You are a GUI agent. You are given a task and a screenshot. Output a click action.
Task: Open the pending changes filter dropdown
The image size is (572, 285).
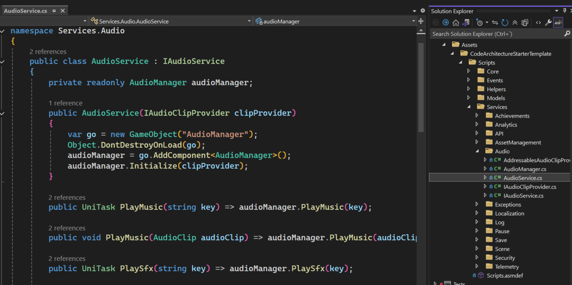point(487,22)
